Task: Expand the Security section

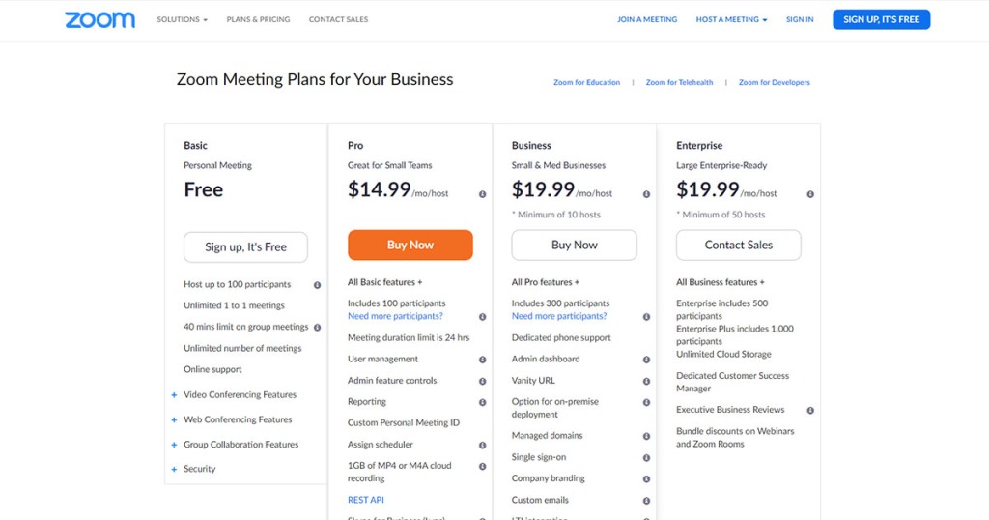Action: point(174,469)
